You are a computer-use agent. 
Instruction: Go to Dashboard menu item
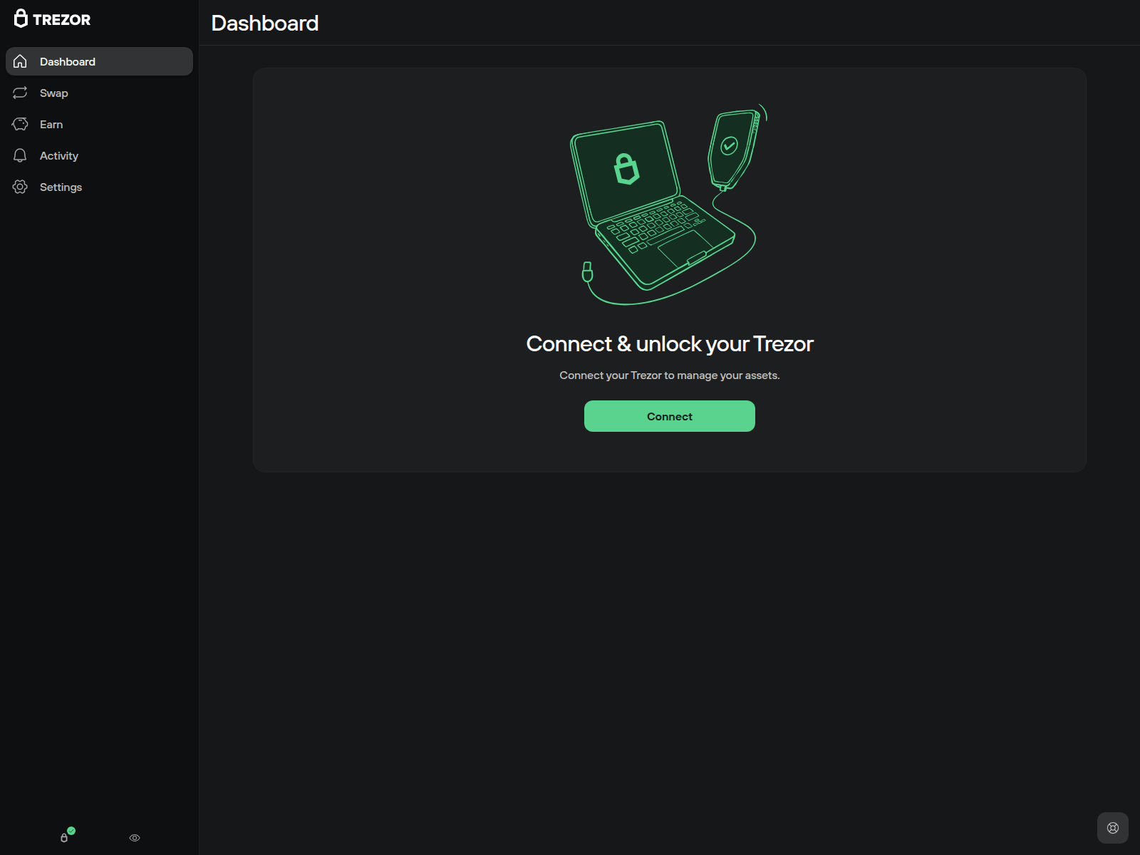click(x=99, y=61)
